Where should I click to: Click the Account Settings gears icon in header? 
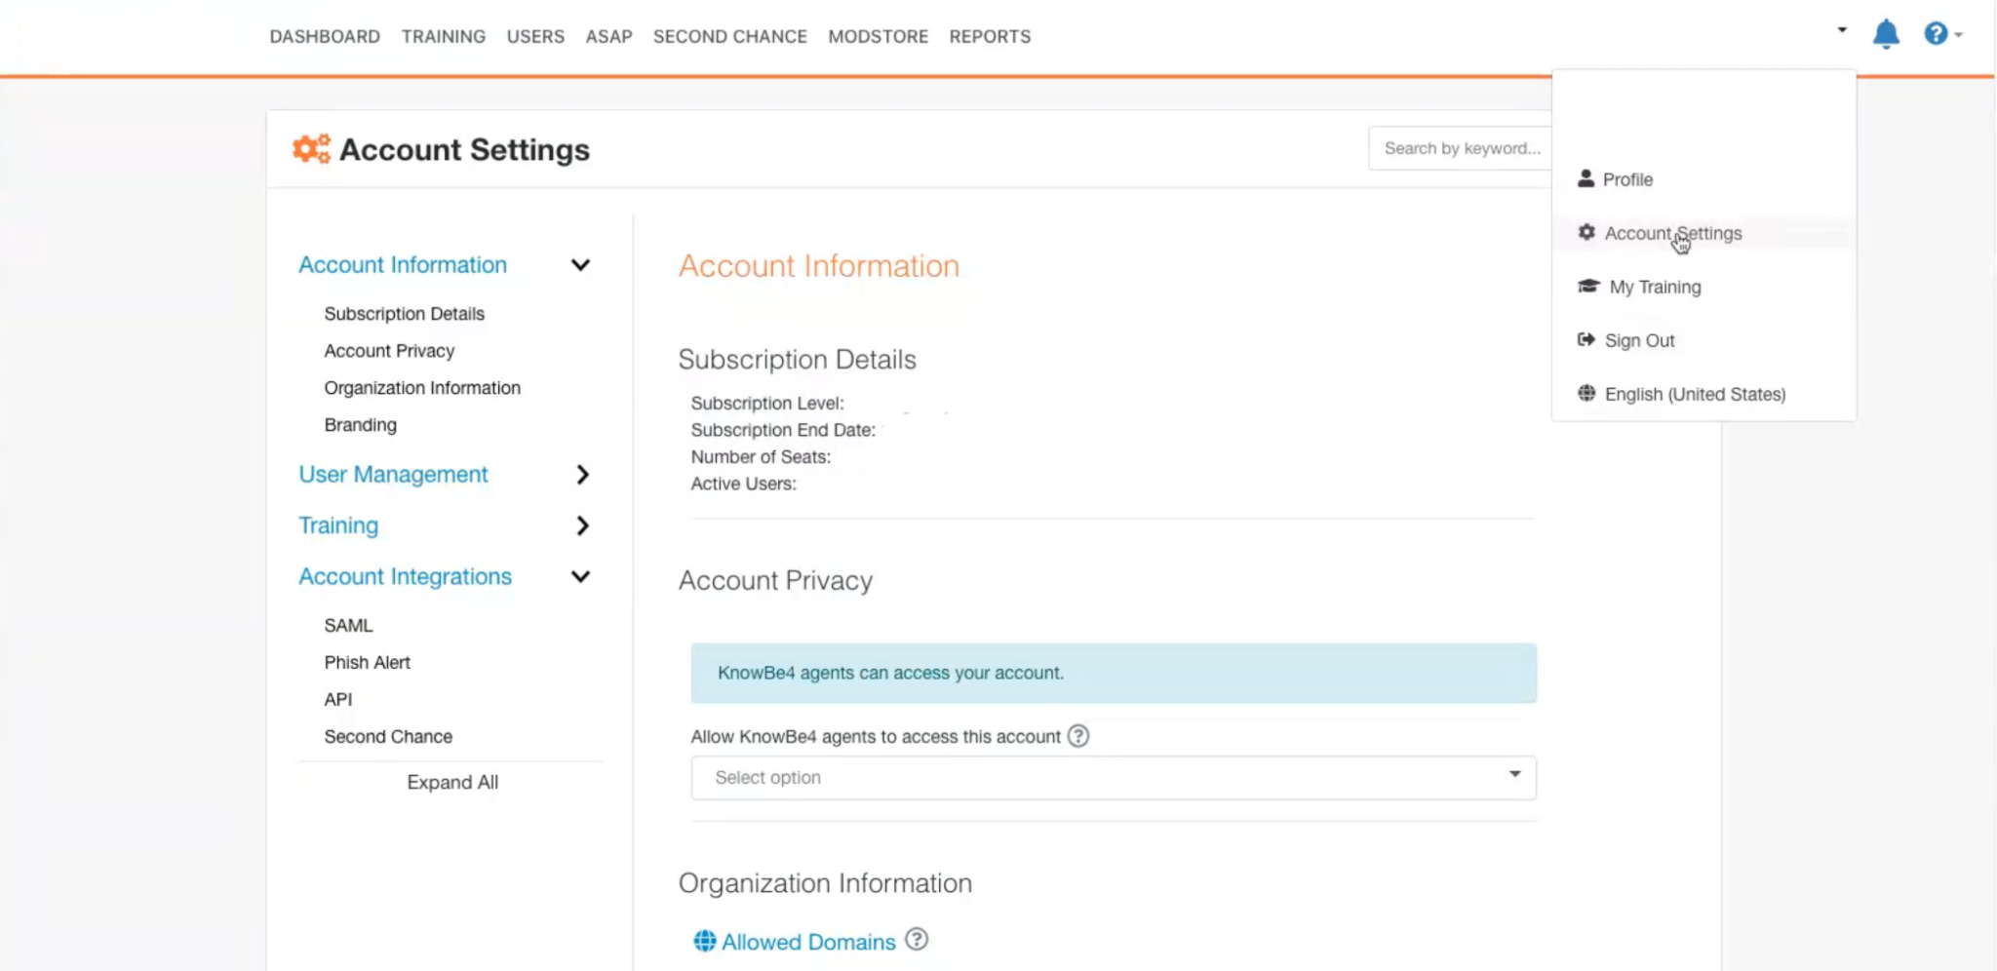[x=311, y=149]
